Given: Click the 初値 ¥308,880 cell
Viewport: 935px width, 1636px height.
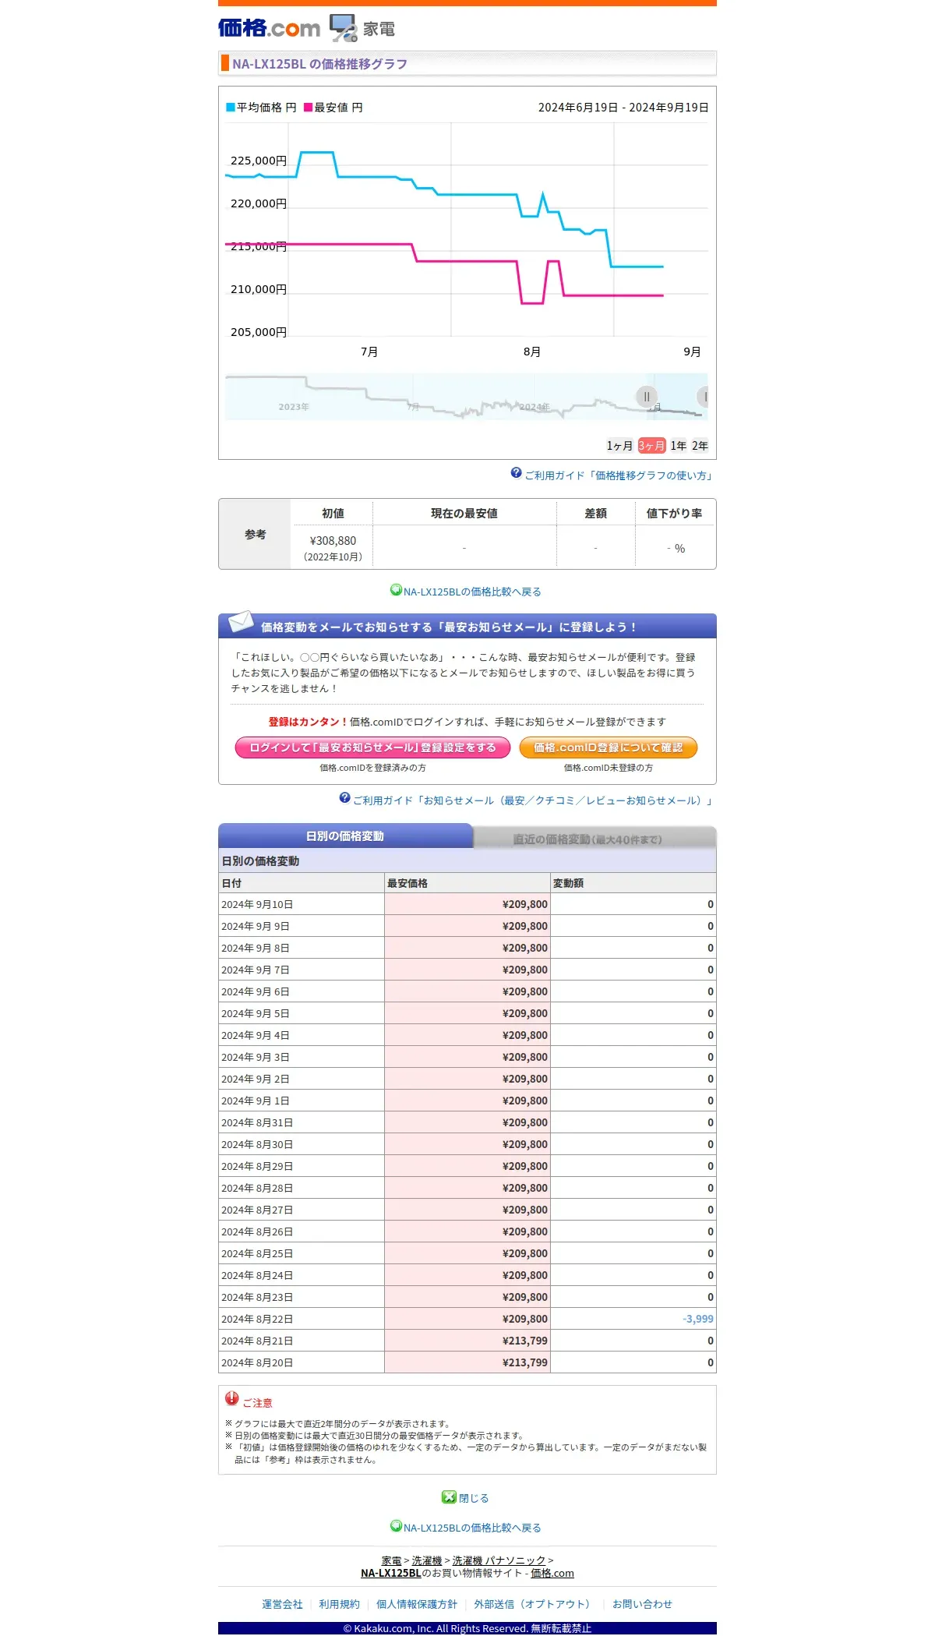Looking at the screenshot, I should (333, 547).
